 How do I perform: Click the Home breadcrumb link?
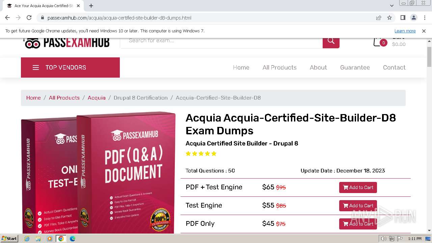click(x=33, y=98)
